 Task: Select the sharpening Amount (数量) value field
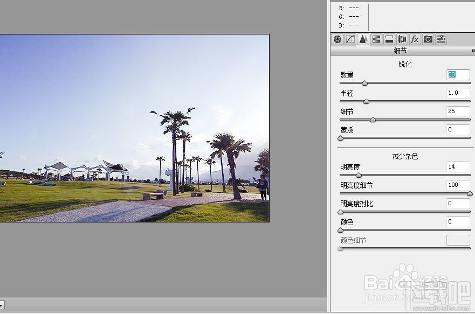pyautogui.click(x=458, y=75)
